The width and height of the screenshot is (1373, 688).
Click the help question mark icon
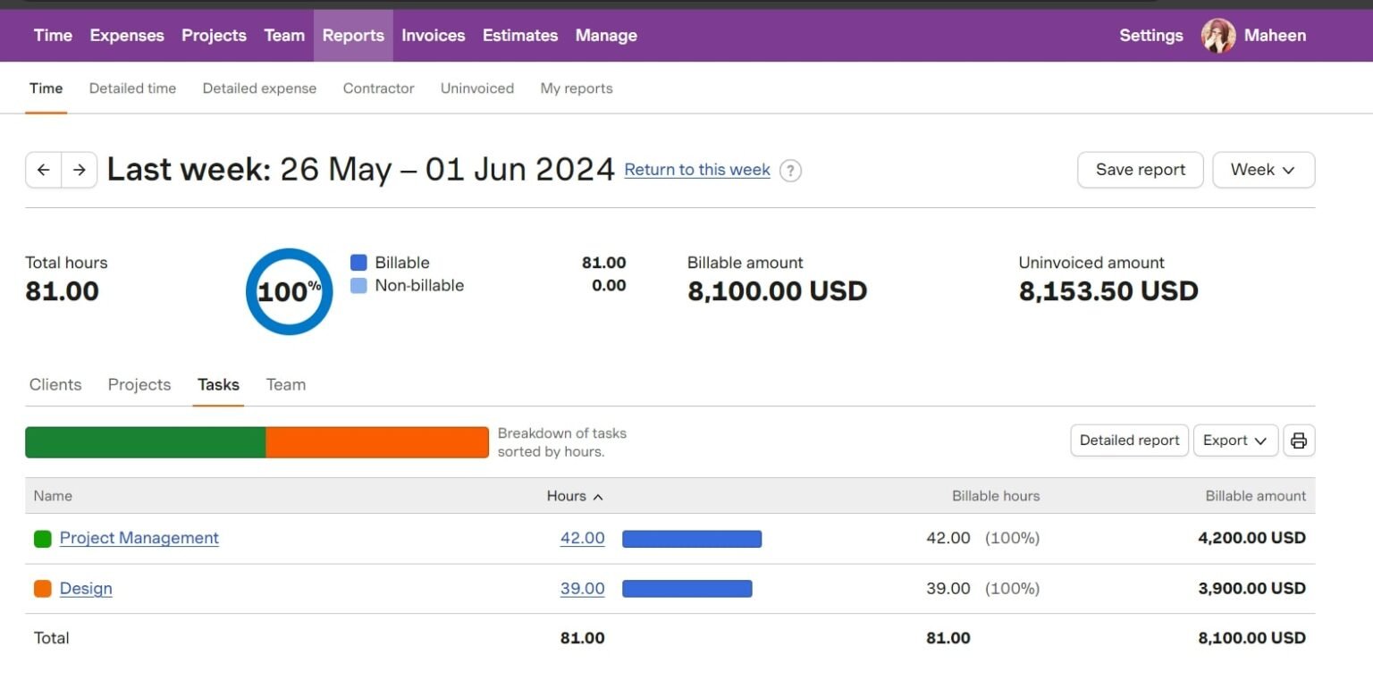point(790,171)
